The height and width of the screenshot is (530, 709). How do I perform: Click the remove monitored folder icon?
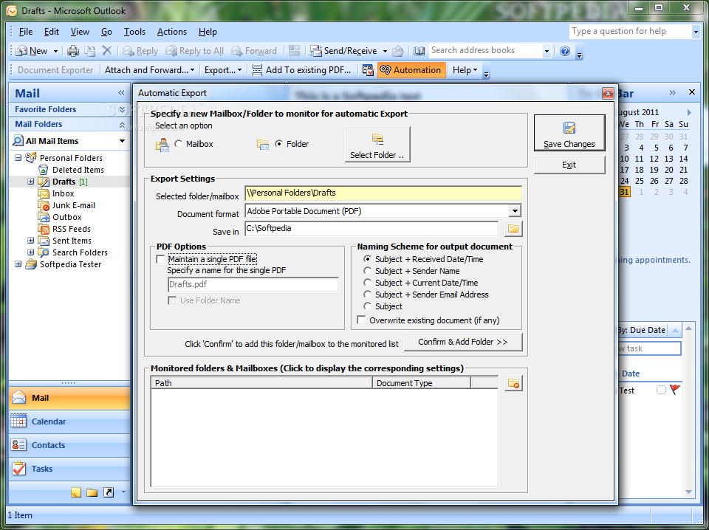[513, 383]
